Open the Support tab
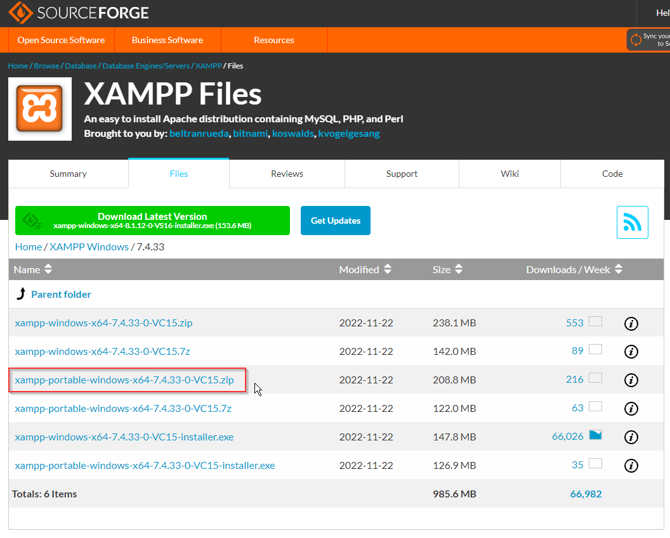 click(402, 174)
